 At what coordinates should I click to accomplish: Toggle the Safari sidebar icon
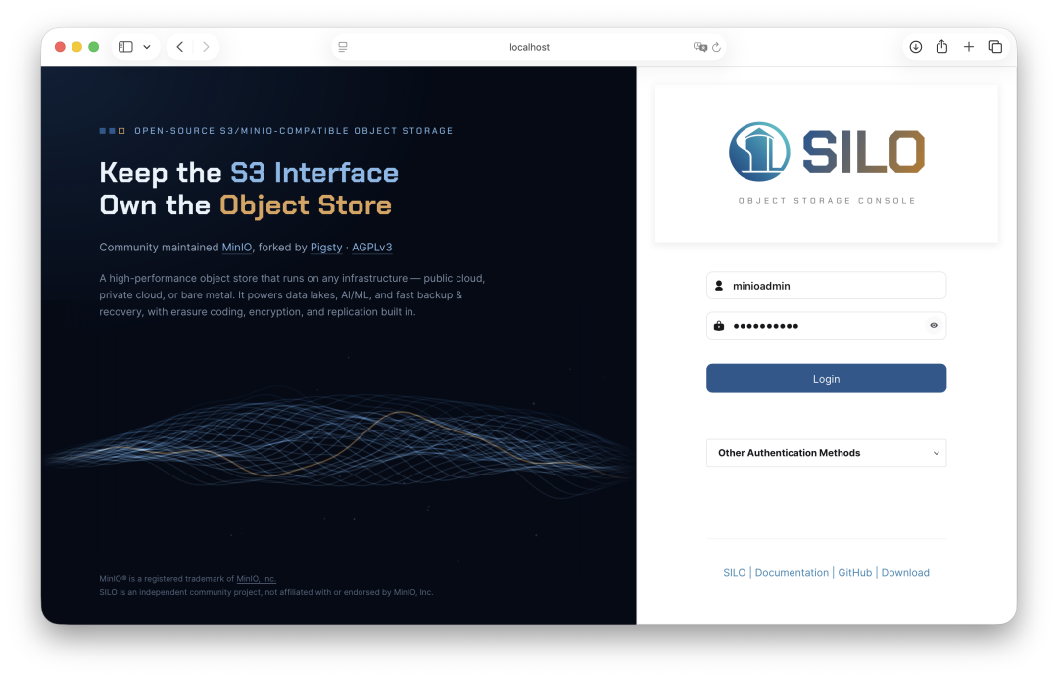pyautogui.click(x=125, y=47)
